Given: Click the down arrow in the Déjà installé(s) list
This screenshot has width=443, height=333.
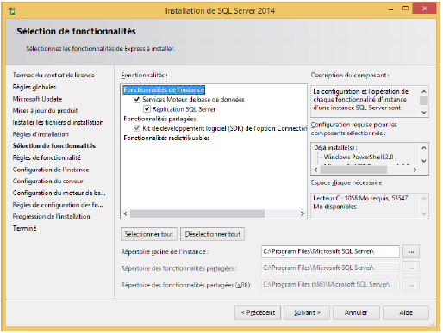Looking at the screenshot, I should click(x=423, y=161).
